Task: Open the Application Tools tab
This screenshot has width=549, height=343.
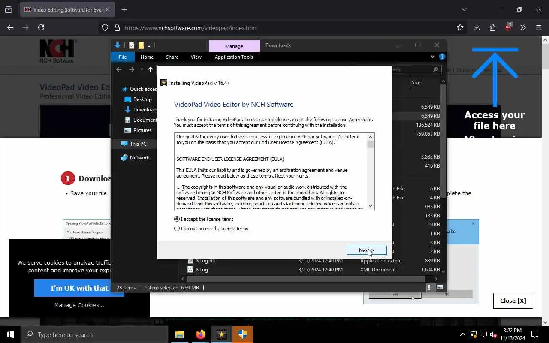Action: point(234,57)
